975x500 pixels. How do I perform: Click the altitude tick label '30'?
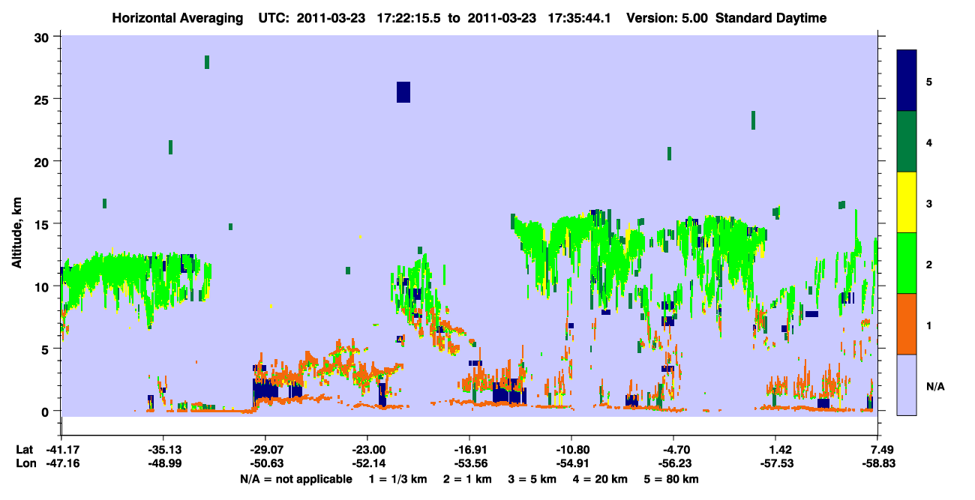[43, 37]
